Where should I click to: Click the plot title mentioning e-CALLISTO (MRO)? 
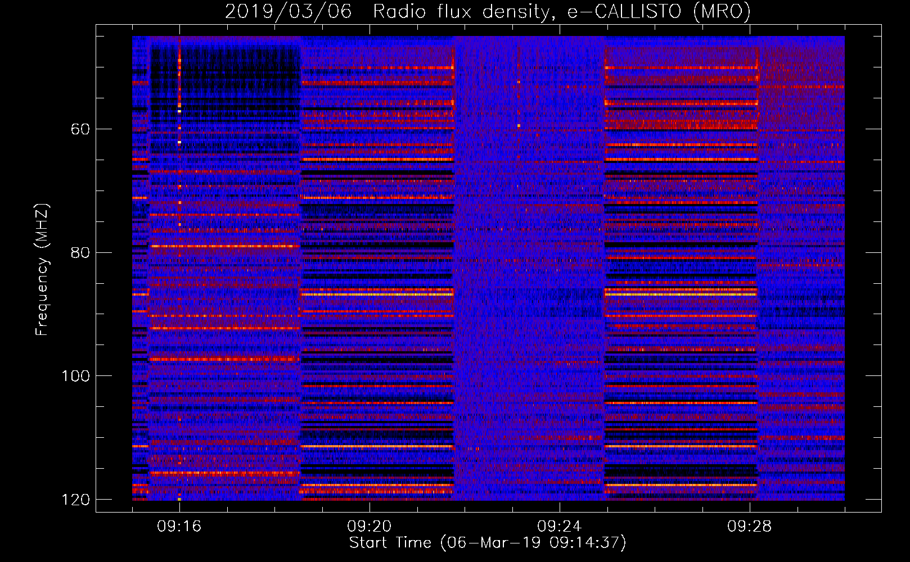[488, 11]
